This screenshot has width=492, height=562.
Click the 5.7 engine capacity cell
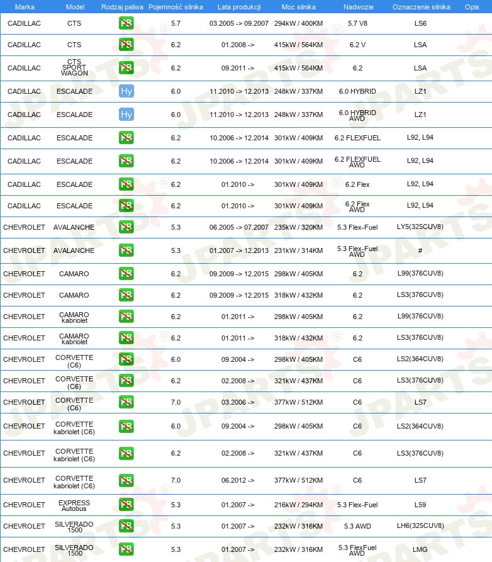176,23
